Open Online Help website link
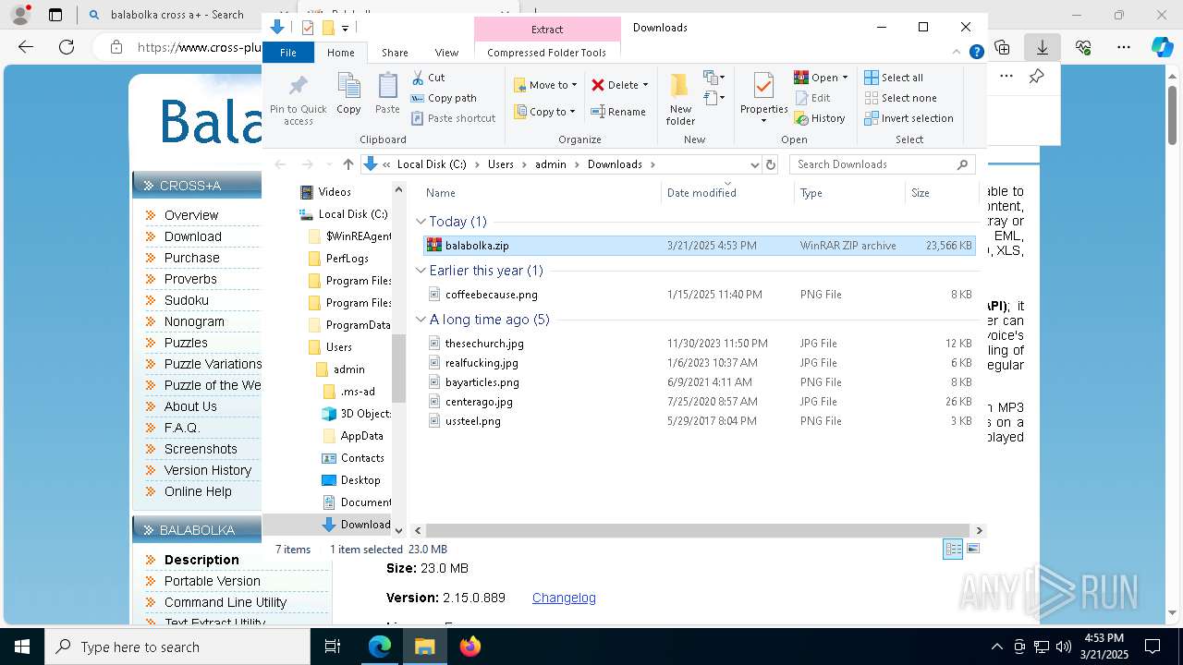 coord(198,491)
